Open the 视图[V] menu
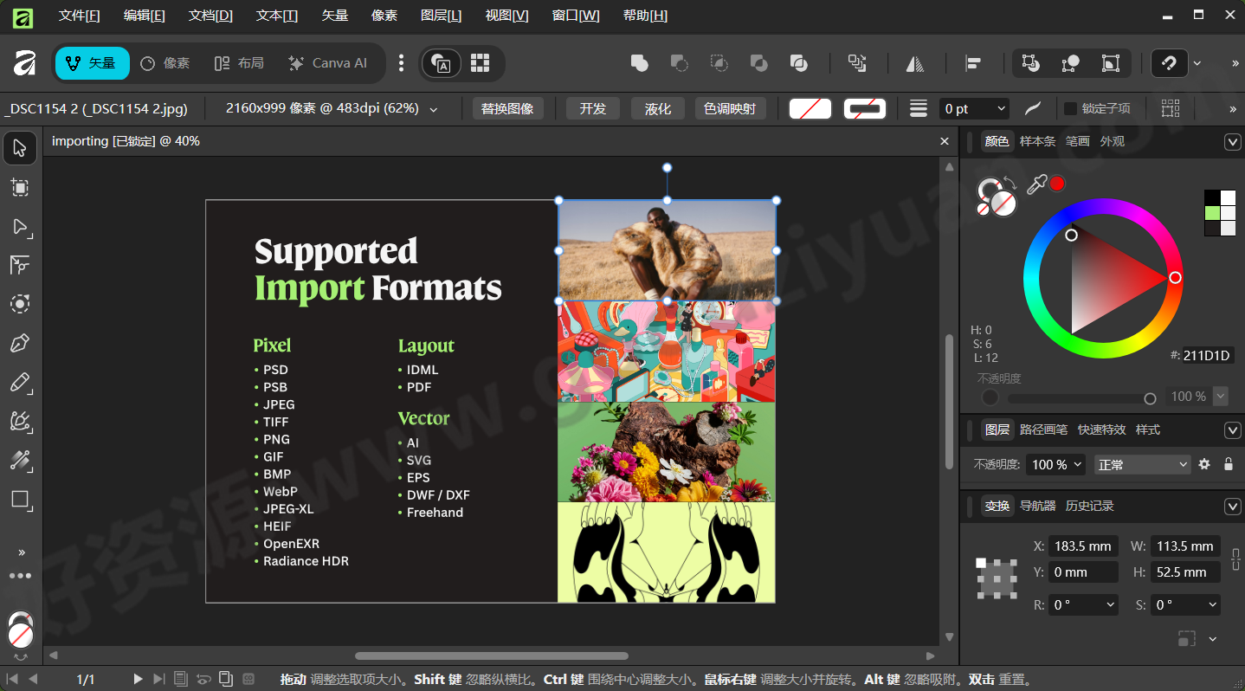 pos(507,16)
